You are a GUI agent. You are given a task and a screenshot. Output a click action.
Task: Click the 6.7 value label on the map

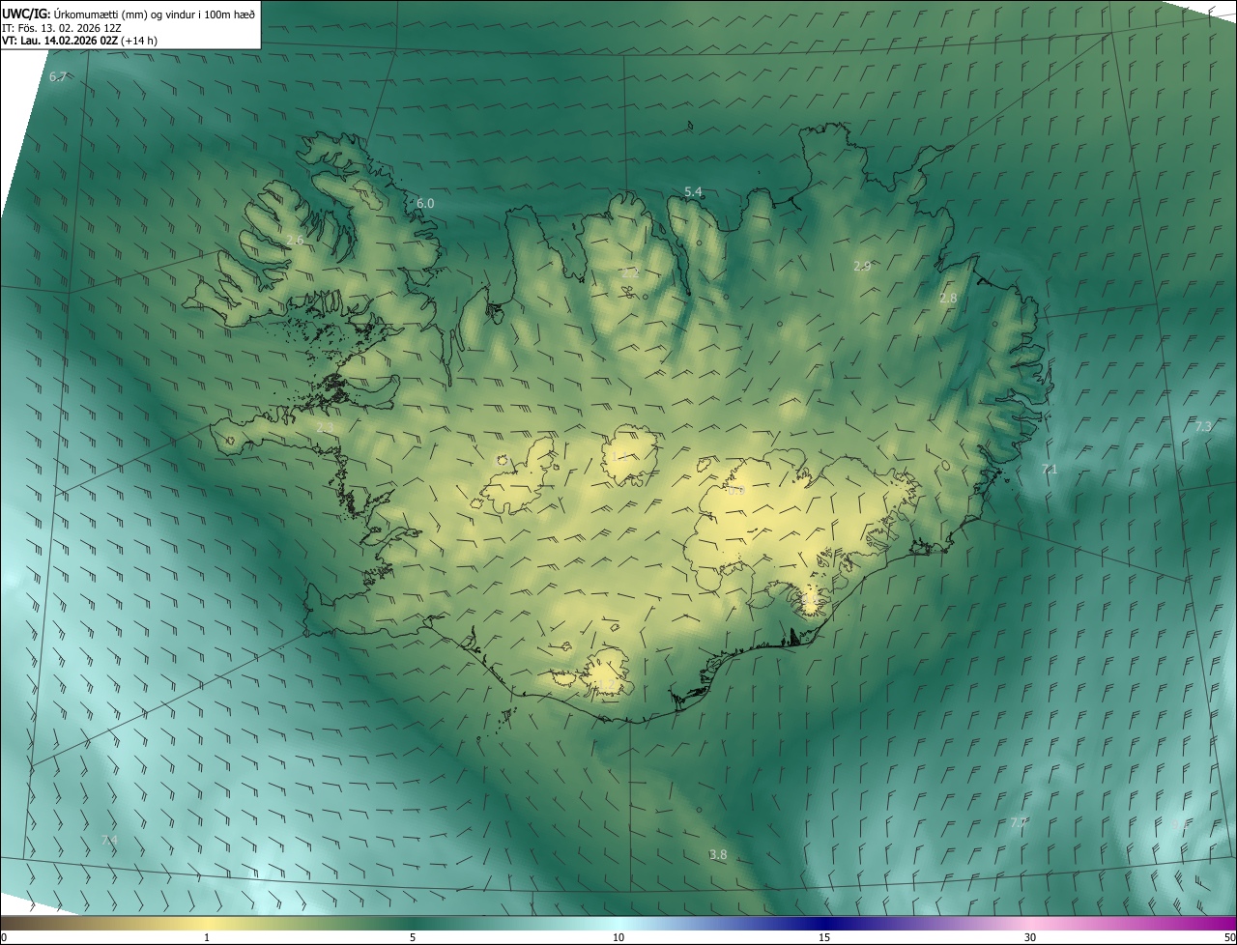point(58,76)
